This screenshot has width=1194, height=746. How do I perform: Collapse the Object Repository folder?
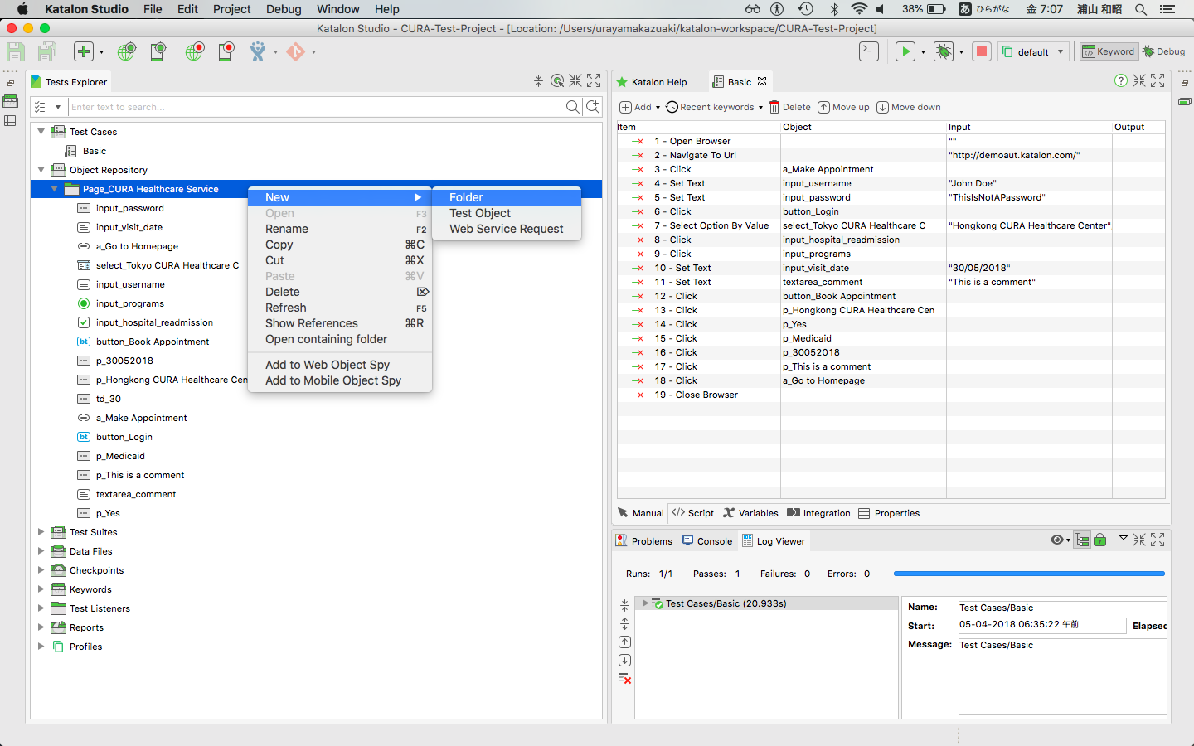tap(41, 170)
